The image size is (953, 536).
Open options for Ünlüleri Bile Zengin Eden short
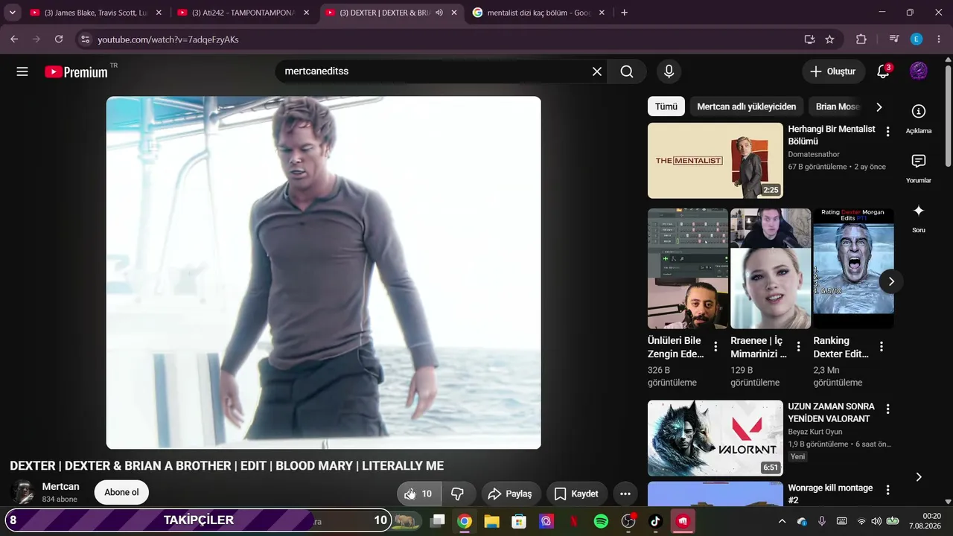point(715,347)
